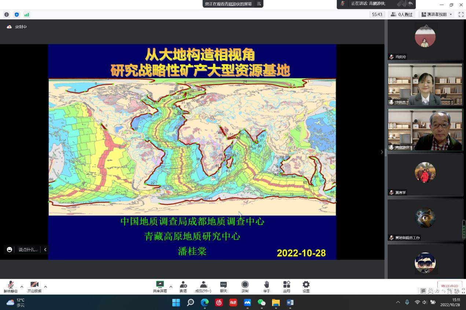Click the 举手 raise hand icon
The width and height of the screenshot is (466, 310).
pos(267,287)
